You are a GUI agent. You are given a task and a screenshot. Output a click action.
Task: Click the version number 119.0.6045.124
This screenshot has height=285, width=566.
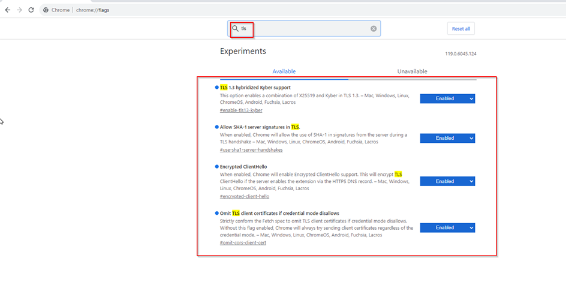[x=460, y=54]
